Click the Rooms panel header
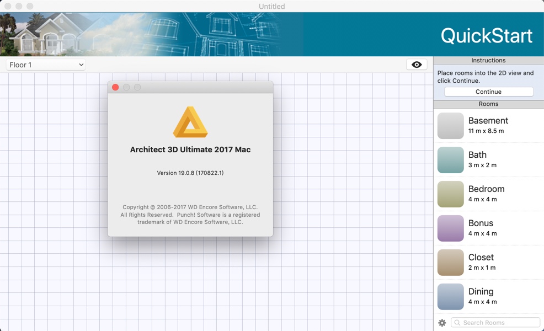Viewport: 544px width, 331px height. [488, 104]
